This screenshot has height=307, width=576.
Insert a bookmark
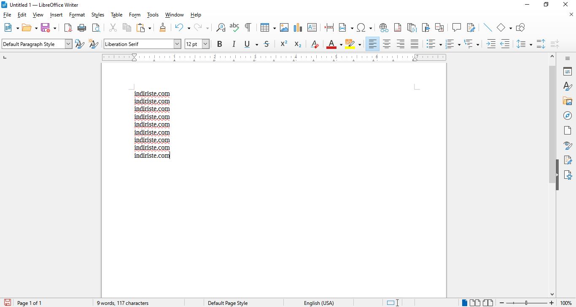tap(426, 28)
